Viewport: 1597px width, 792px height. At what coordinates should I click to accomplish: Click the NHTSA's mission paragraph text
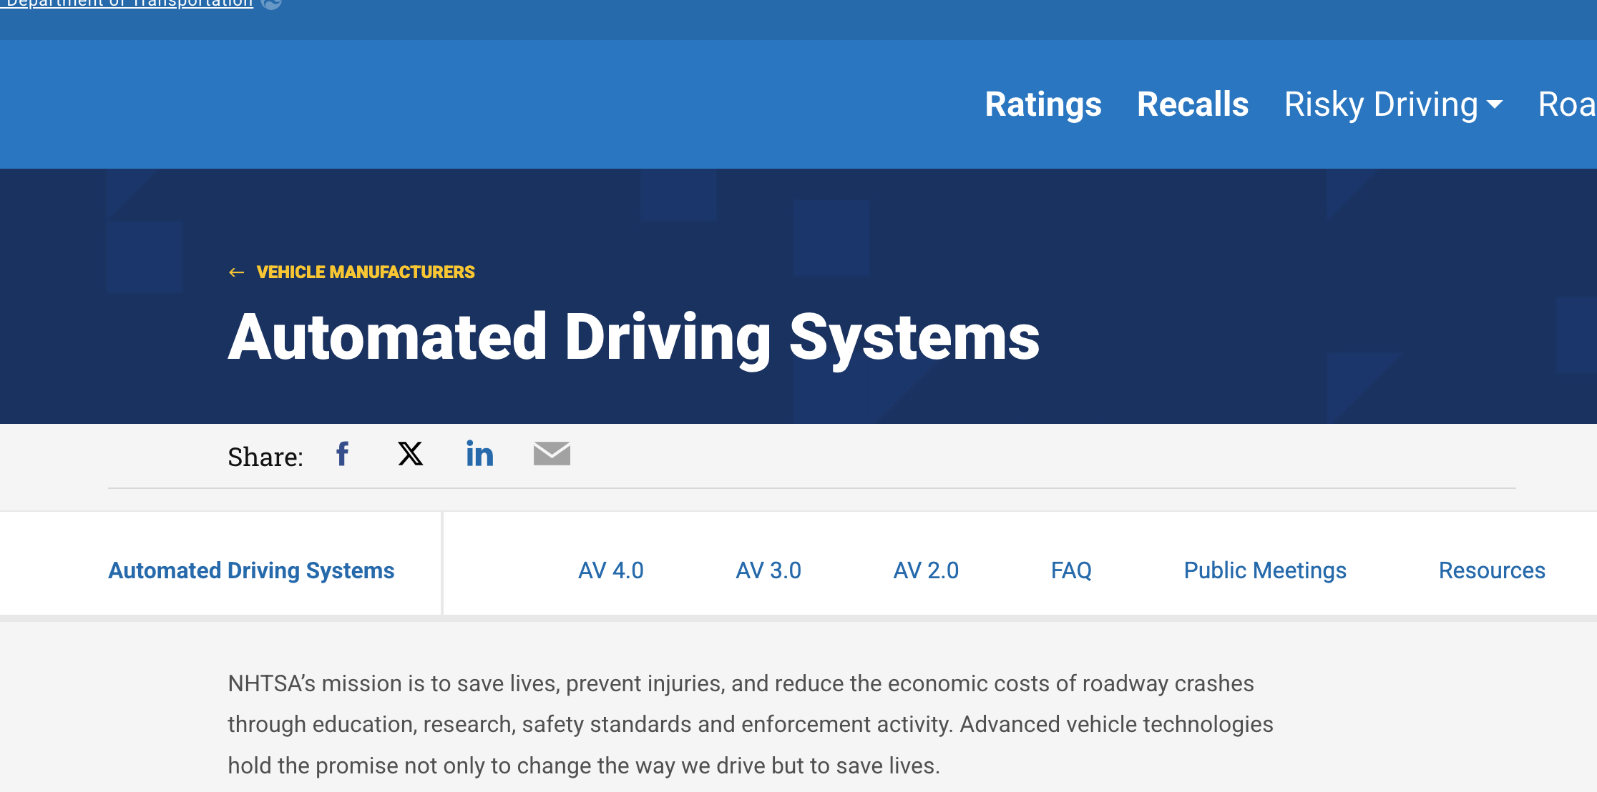click(751, 724)
